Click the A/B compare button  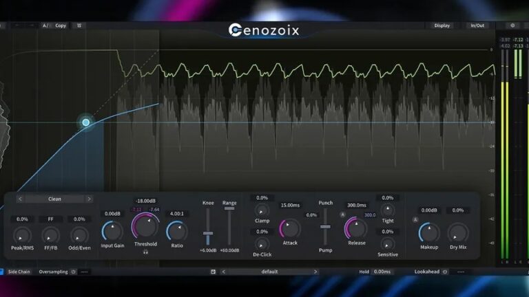pos(45,25)
